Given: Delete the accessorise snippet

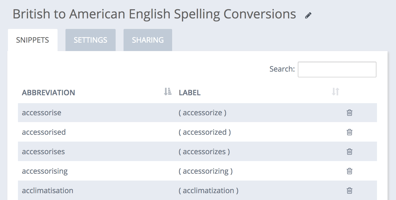Looking at the screenshot, I should (x=349, y=113).
